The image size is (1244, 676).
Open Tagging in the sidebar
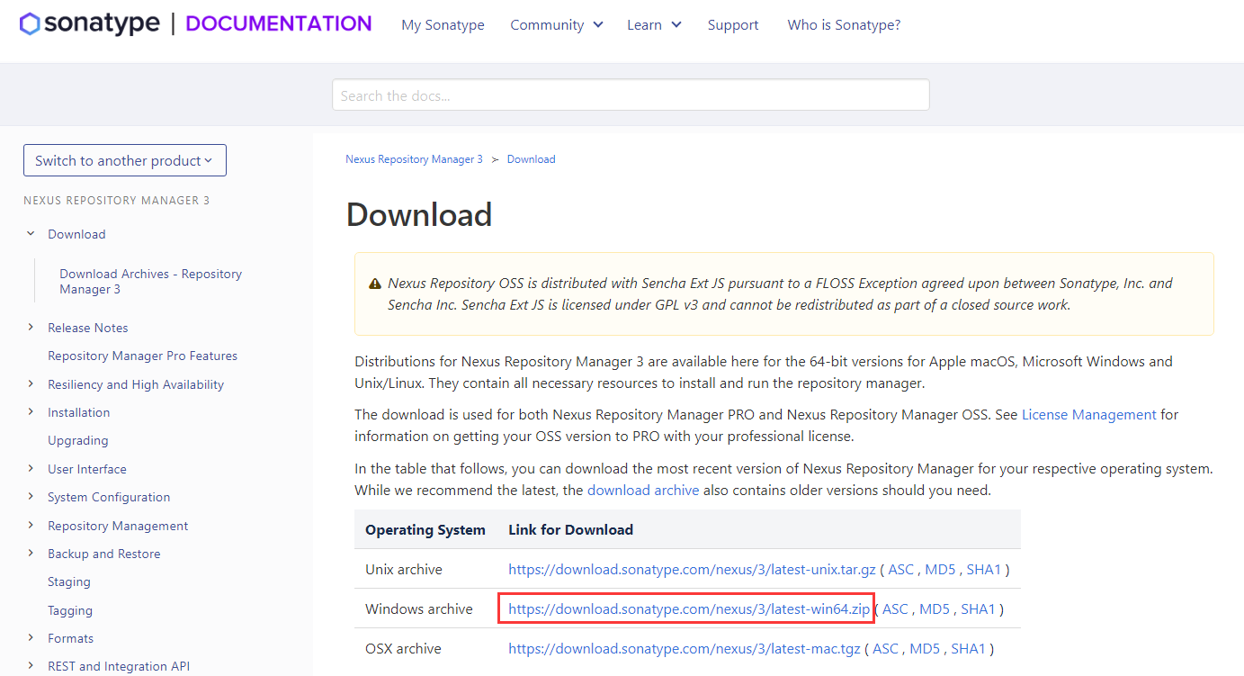(x=70, y=610)
